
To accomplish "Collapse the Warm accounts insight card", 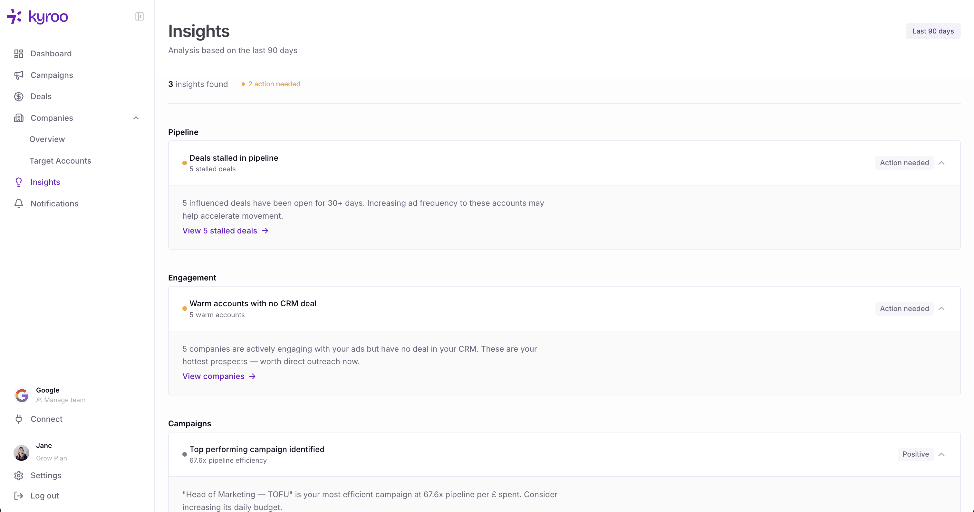I will [941, 309].
